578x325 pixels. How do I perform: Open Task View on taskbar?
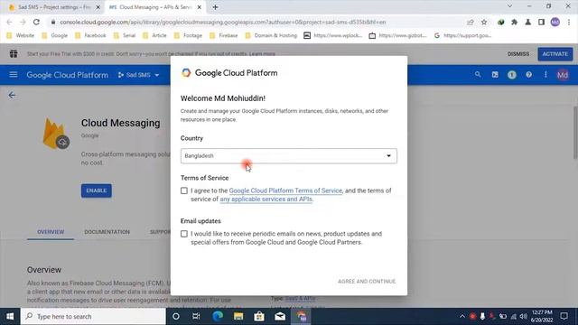click(x=196, y=316)
